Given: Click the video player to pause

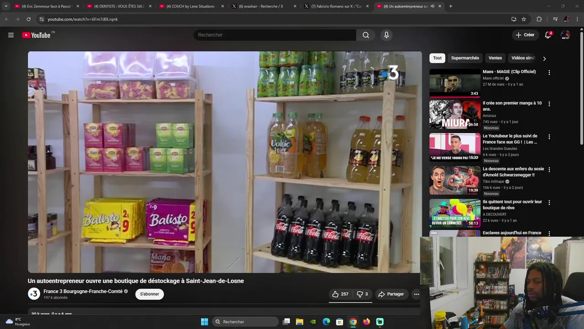Looking at the screenshot, I should 225,162.
